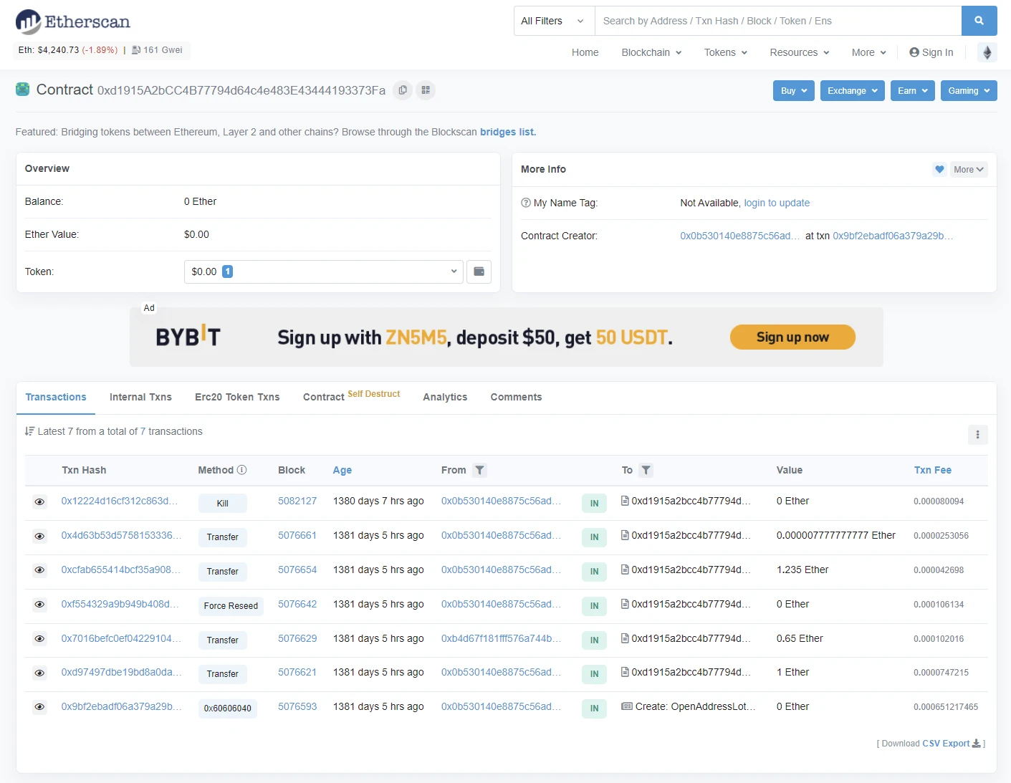Open contract creator address 0x0b530140e8875c56ad
The width and height of the screenshot is (1011, 783).
click(x=739, y=236)
